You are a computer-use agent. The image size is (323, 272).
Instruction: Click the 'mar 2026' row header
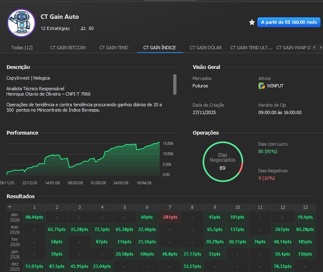click(x=15, y=230)
